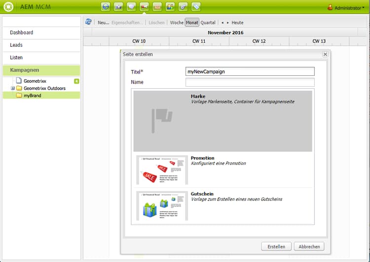
Task: Click the Geometrixx page icon
Action: [x=19, y=81]
